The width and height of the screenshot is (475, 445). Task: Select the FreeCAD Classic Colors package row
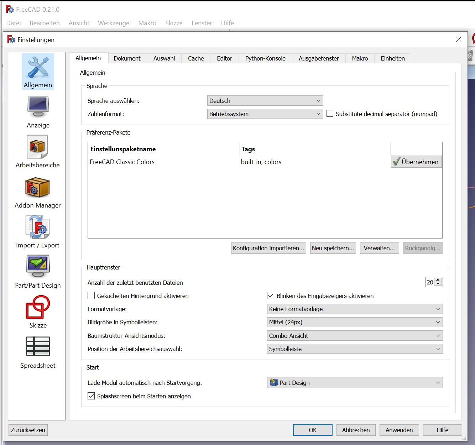(x=122, y=162)
